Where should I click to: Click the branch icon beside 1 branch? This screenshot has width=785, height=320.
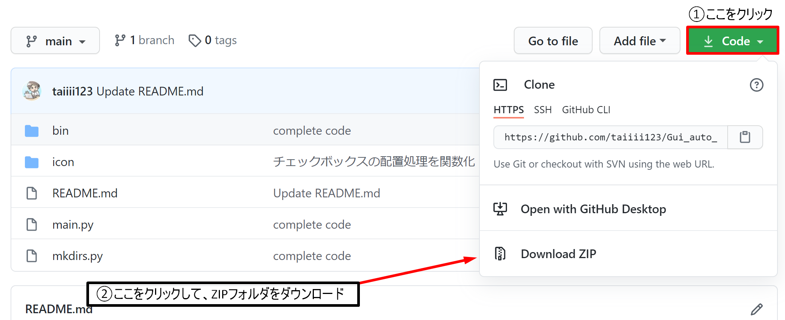click(120, 40)
